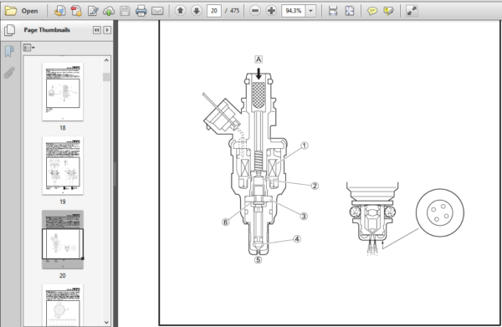502x327 pixels.
Task: Toggle the Attachments paperclip panel
Action: [x=9, y=73]
